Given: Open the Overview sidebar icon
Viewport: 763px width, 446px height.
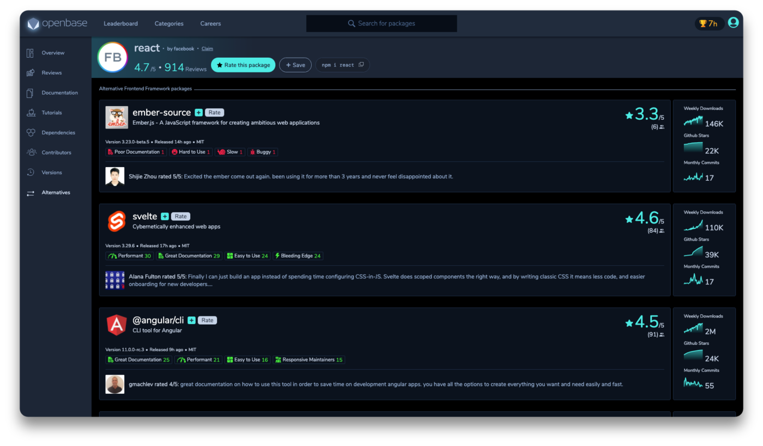Looking at the screenshot, I should [31, 53].
